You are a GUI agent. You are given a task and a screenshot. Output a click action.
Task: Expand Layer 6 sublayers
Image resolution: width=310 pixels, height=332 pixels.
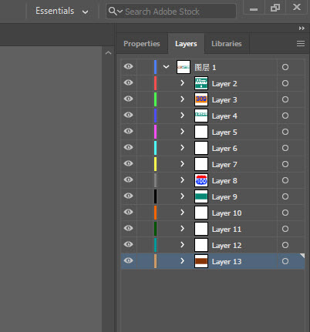[x=182, y=148]
